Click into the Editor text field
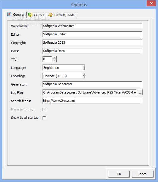 (x=92, y=34)
